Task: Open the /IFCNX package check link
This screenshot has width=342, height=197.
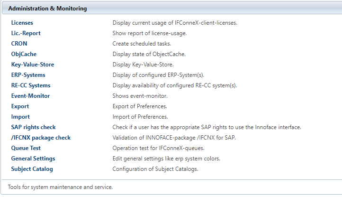Action: pyautogui.click(x=41, y=138)
